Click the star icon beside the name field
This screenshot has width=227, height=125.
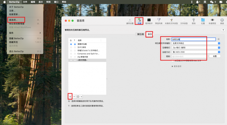219,39
